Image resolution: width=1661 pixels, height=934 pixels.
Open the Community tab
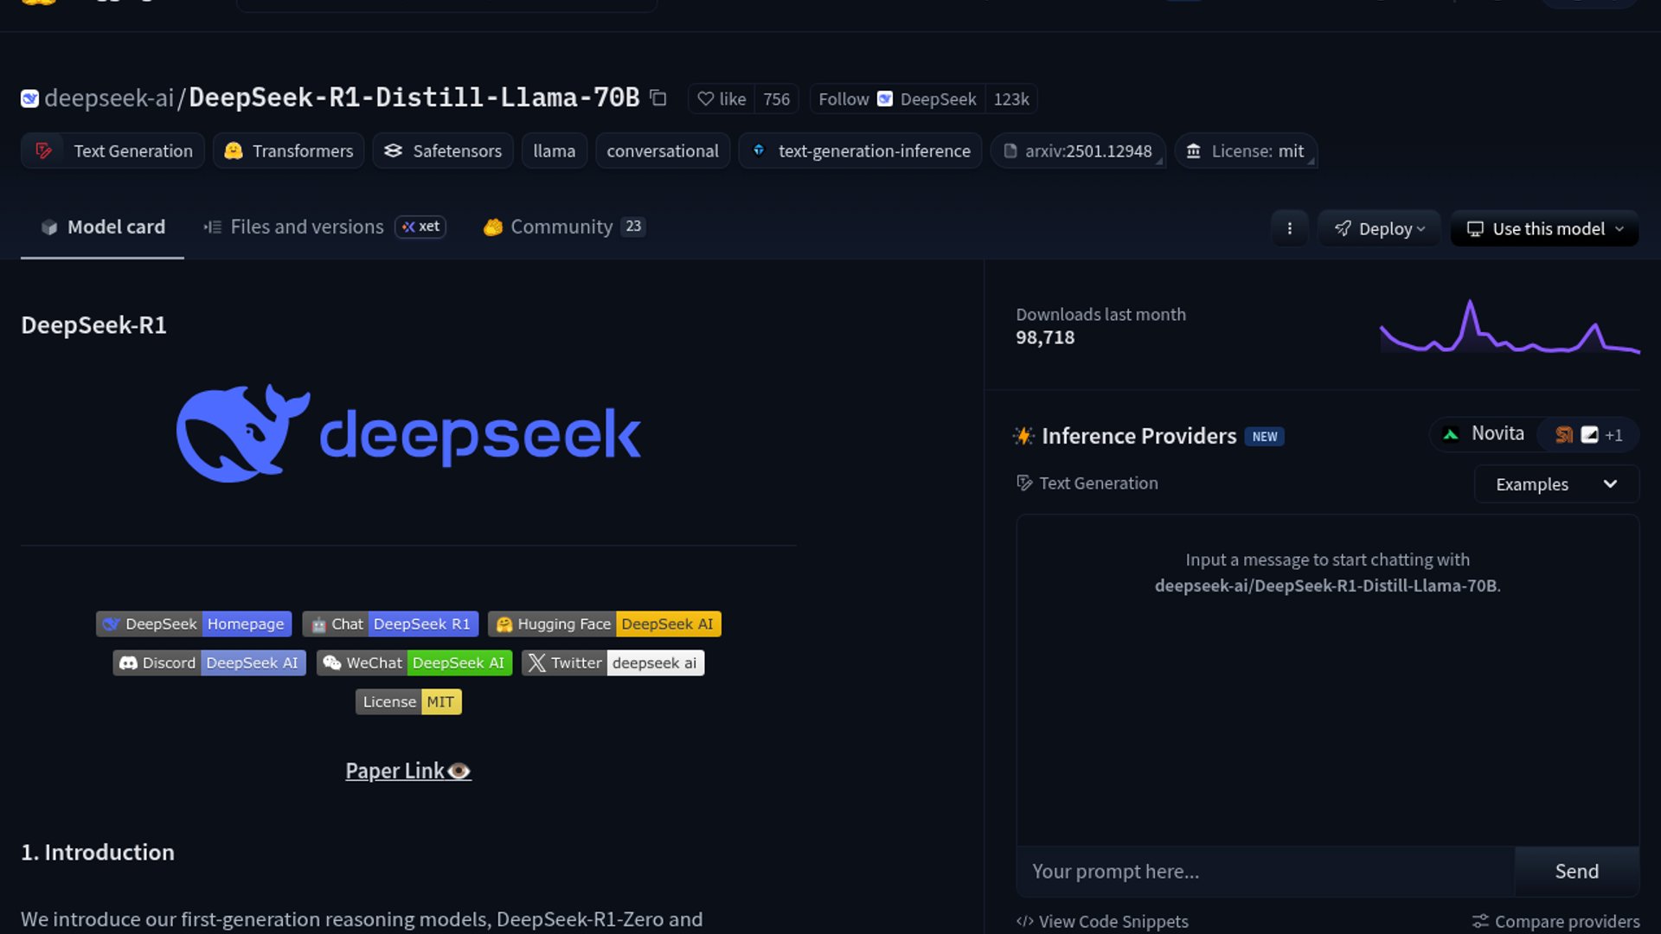coord(561,227)
